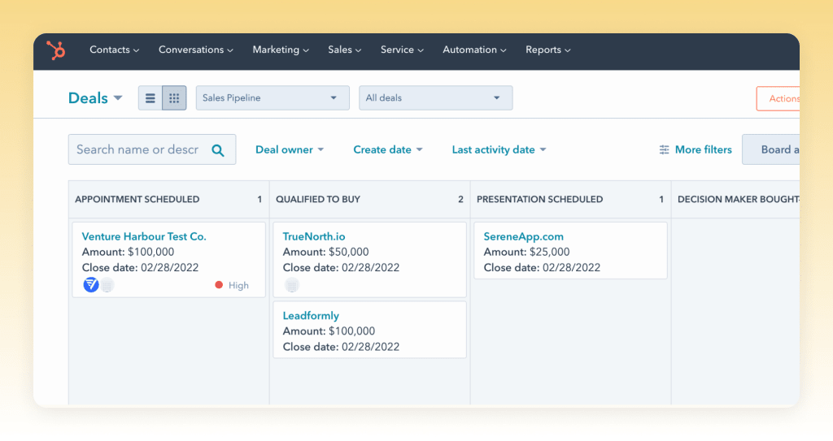Image resolution: width=833 pixels, height=441 pixels.
Task: Click Close date on Leadformly card
Action: pos(341,347)
